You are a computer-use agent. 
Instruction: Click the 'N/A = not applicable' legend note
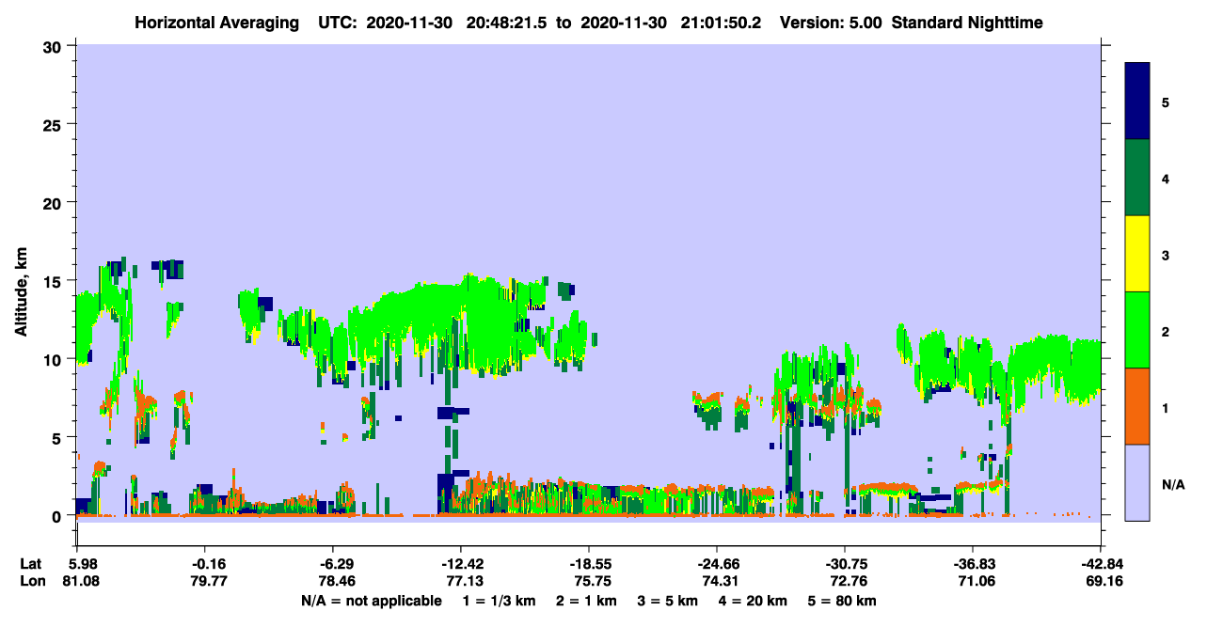371,601
